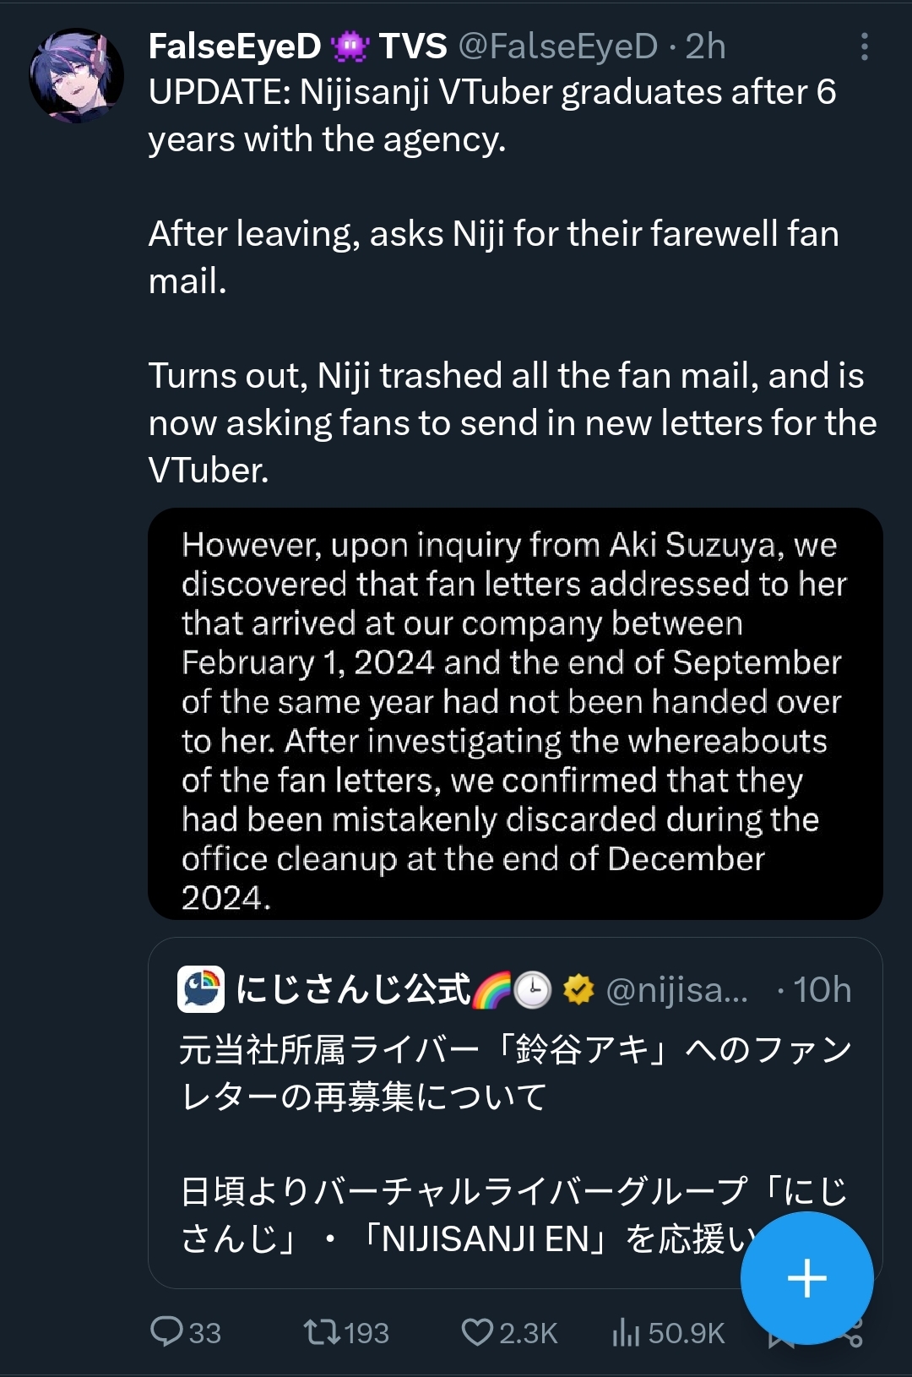The width and height of the screenshot is (912, 1377).
Task: Like the FalseEyeD tweet
Action: point(477,1332)
